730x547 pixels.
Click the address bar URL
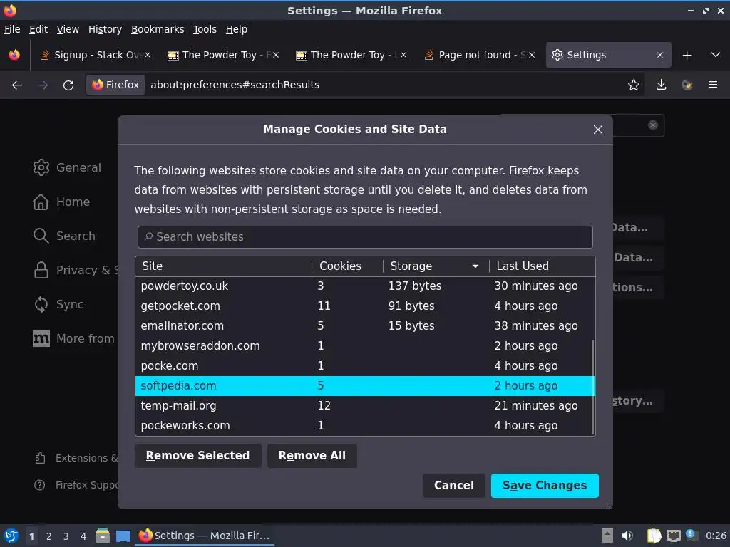(235, 85)
